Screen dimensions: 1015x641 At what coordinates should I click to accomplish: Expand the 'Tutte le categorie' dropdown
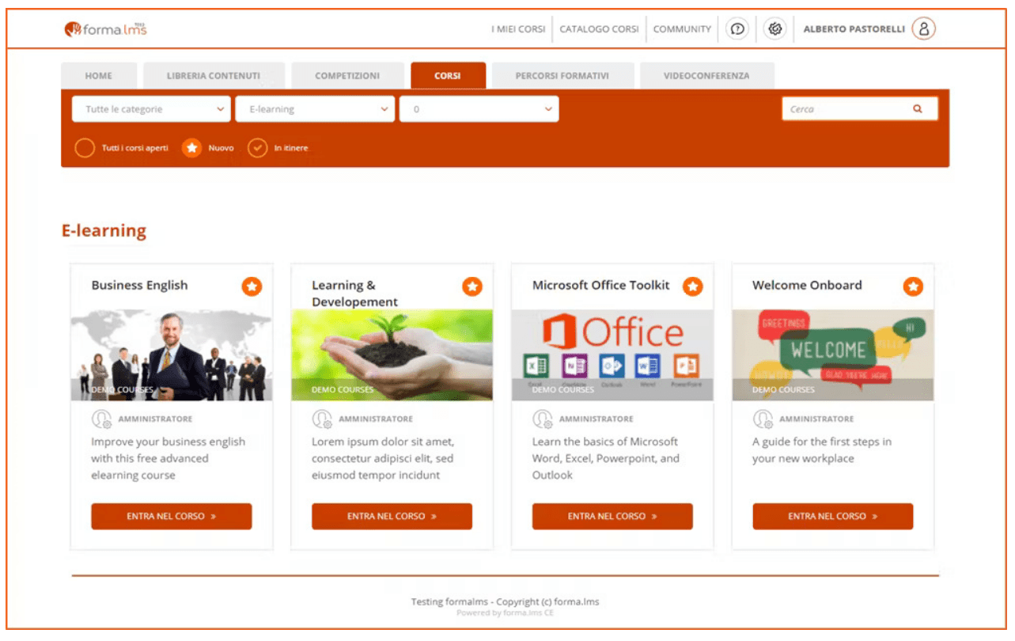[x=151, y=109]
